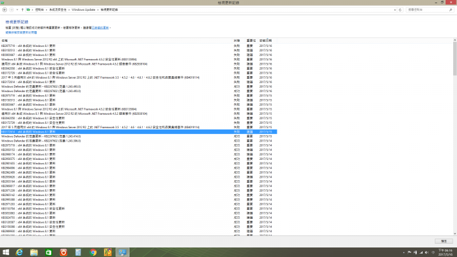
Task: Select KB2955164 update row
Action: 139,181
